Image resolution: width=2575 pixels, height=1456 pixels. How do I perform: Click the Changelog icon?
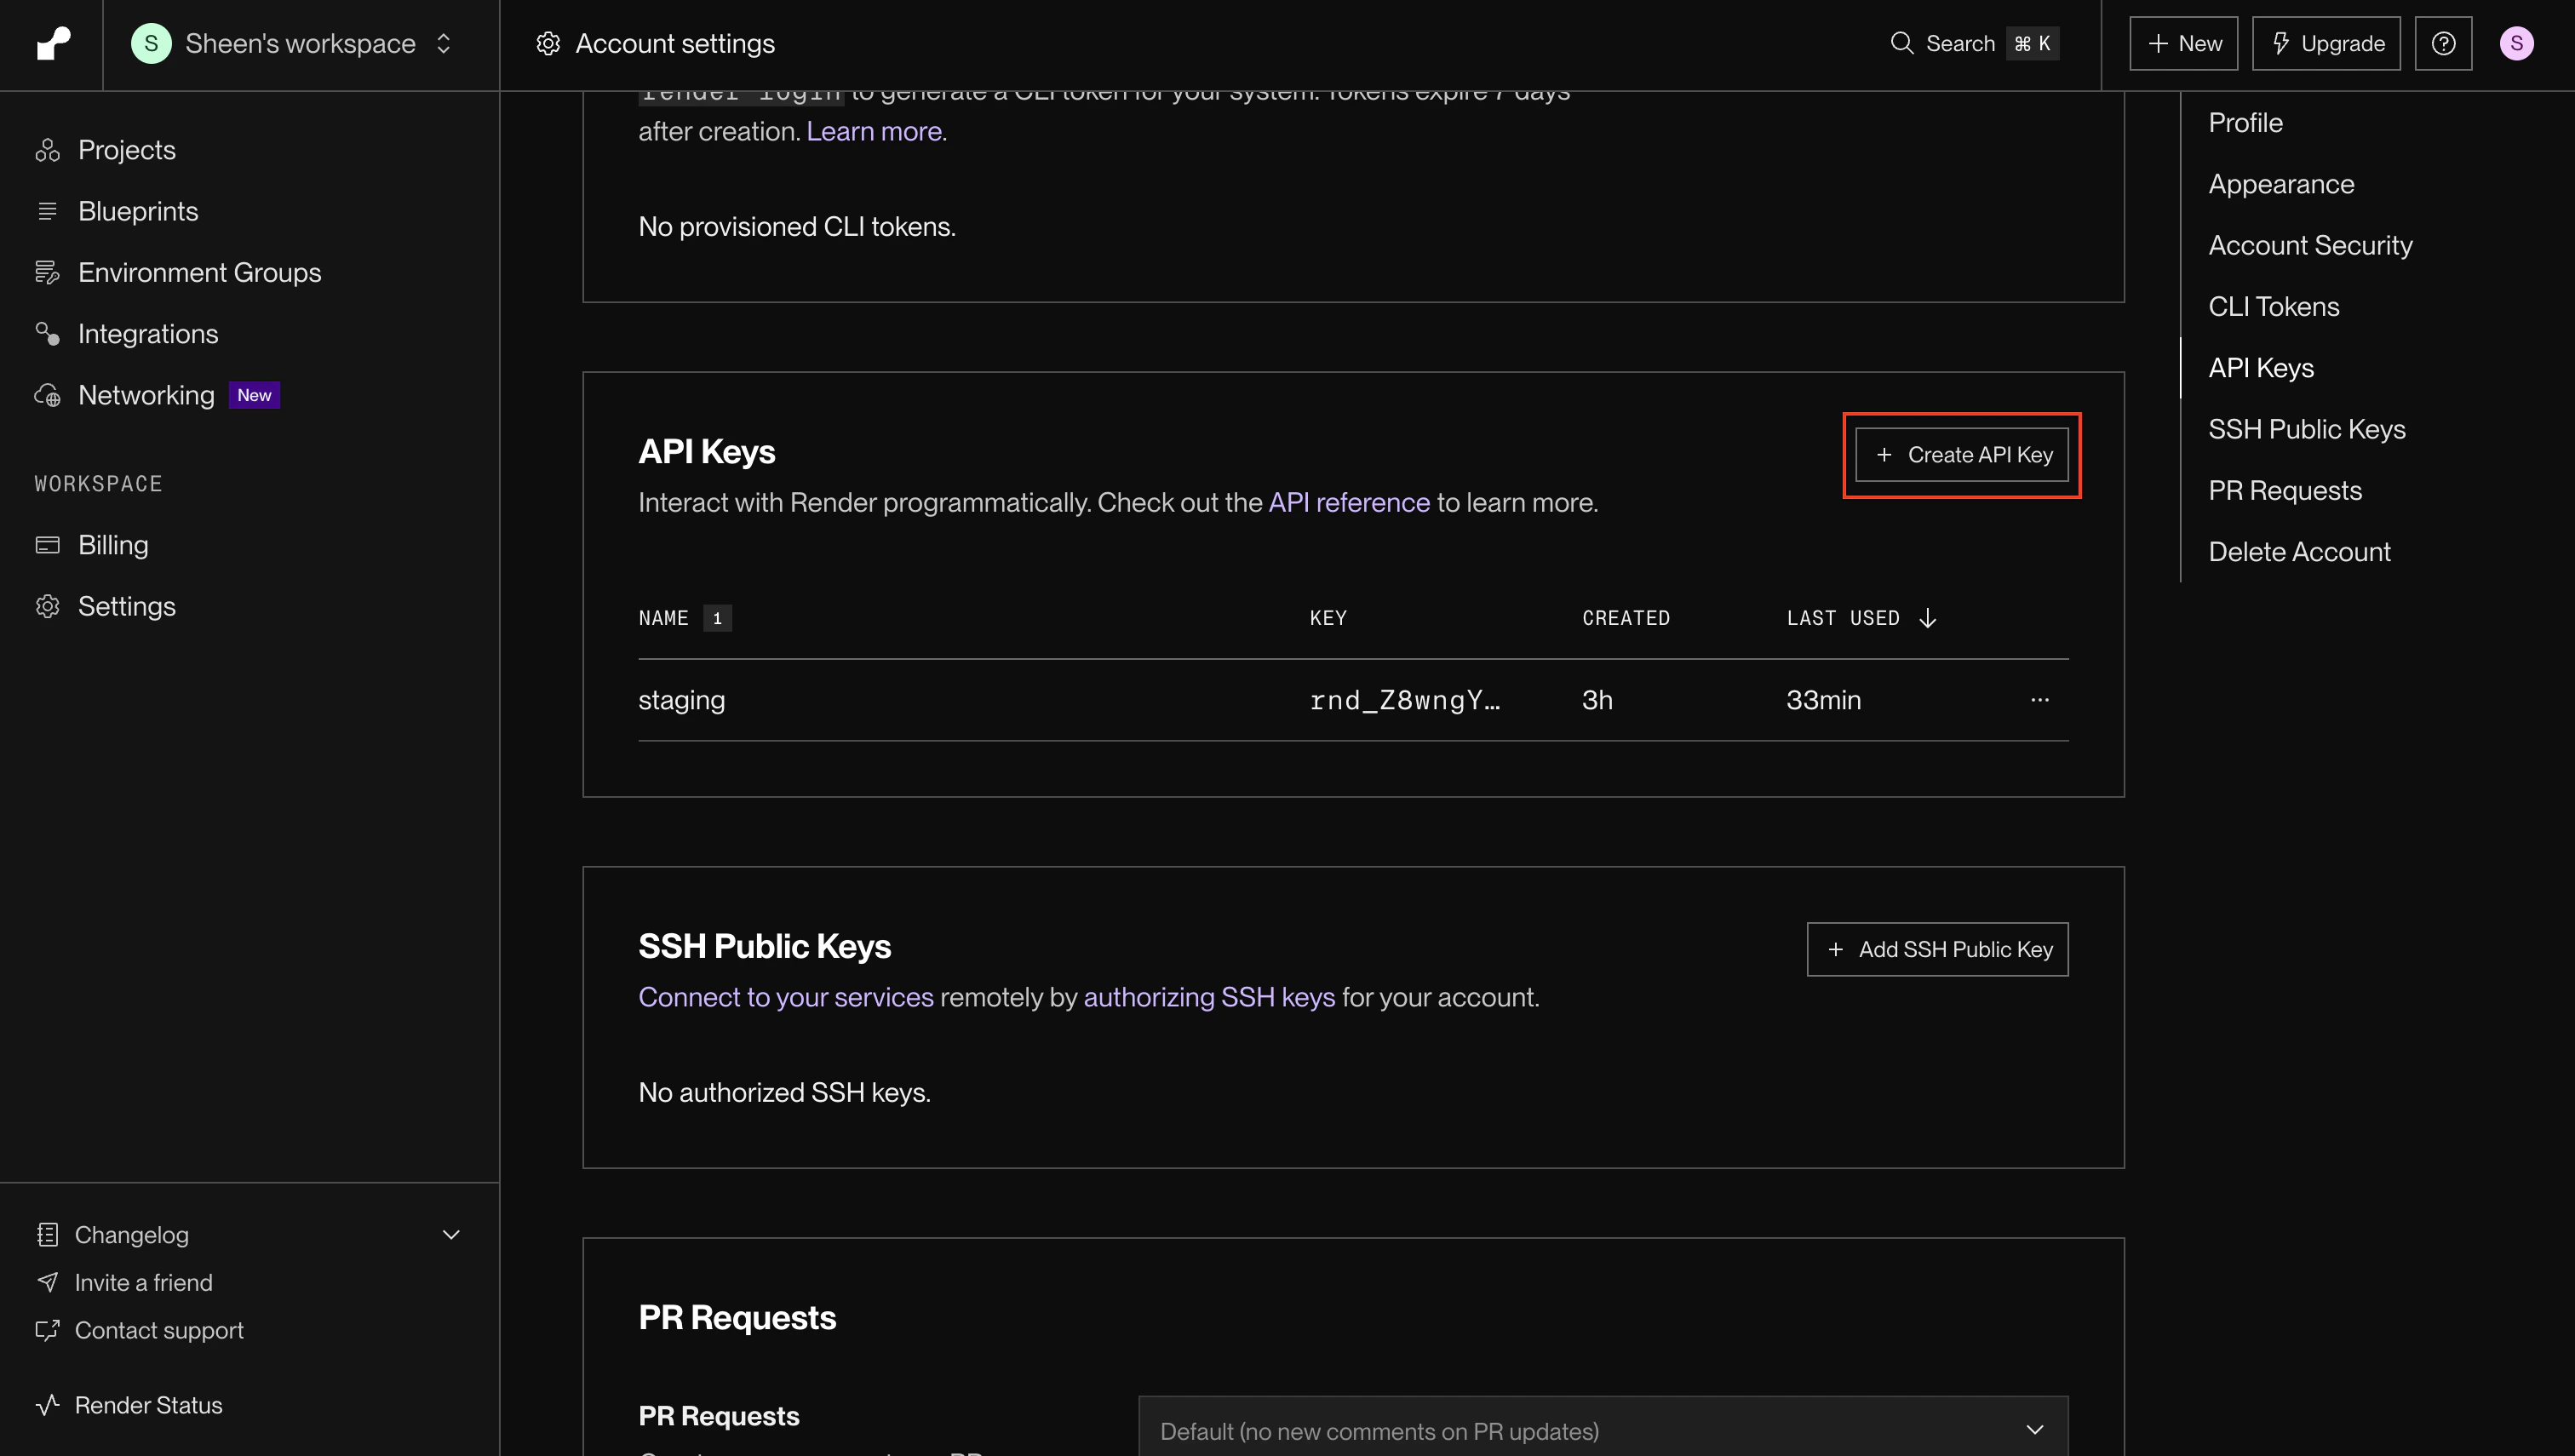pos(47,1235)
